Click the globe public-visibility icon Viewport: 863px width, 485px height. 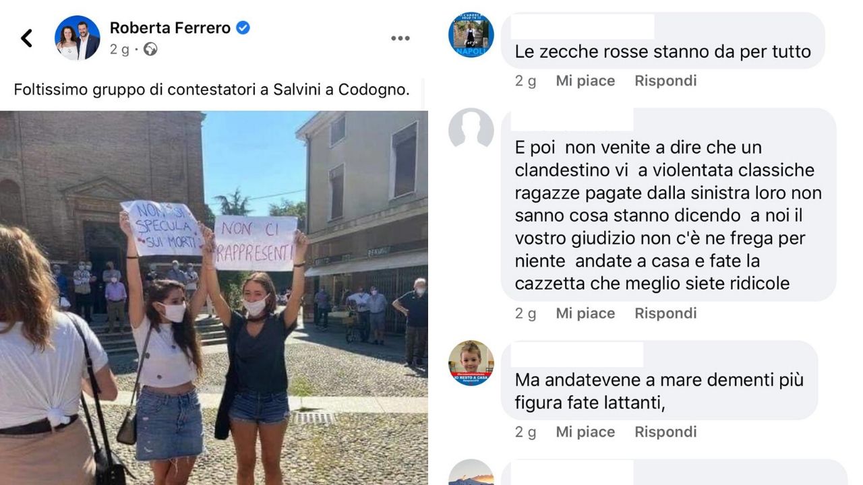pos(150,49)
